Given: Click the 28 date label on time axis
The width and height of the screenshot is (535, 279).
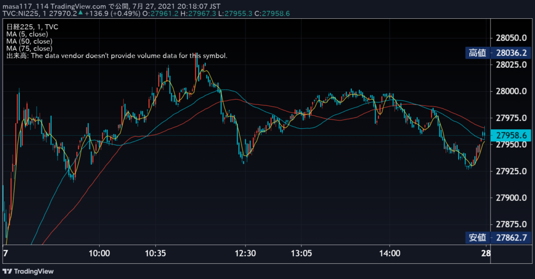Looking at the screenshot, I should click(x=486, y=253).
